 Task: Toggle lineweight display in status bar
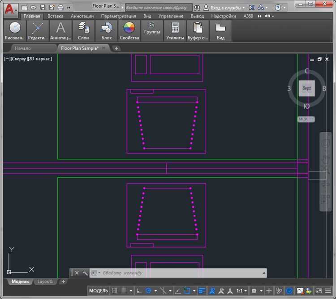pos(202,290)
